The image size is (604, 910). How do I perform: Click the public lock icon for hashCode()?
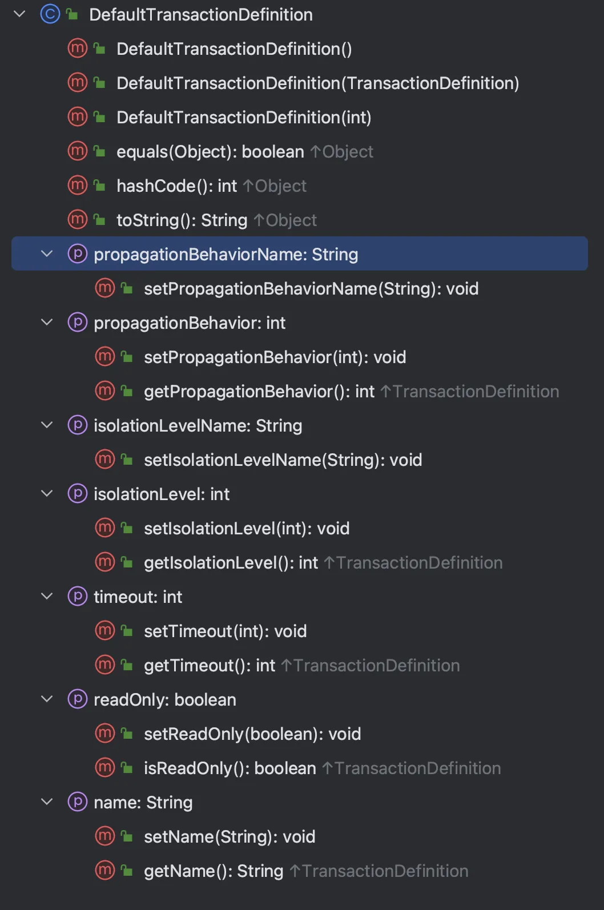coord(99,186)
